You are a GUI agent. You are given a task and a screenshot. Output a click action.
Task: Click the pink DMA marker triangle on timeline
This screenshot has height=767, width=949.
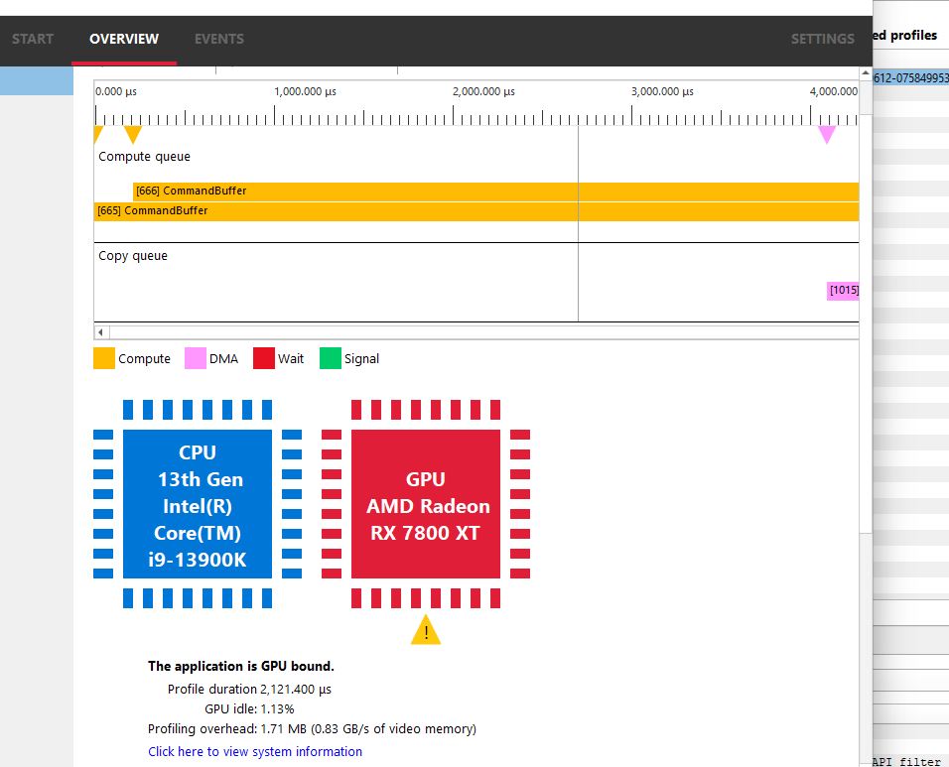[827, 134]
